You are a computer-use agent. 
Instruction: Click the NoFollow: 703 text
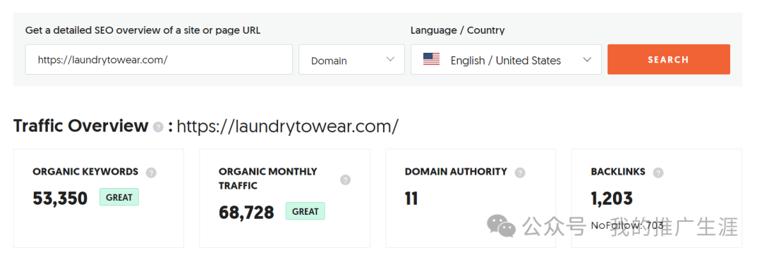pos(627,225)
